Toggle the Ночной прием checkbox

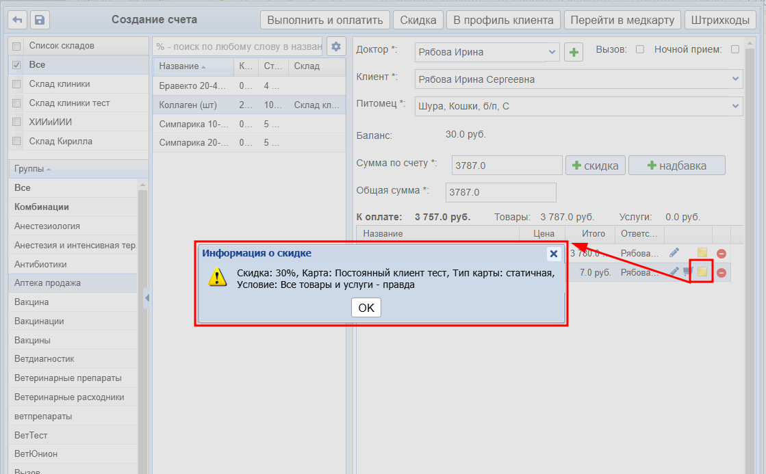tap(735, 49)
